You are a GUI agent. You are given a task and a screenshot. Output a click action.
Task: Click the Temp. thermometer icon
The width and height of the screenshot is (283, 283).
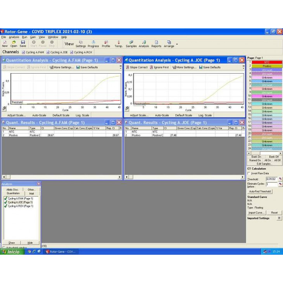pyautogui.click(x=119, y=43)
